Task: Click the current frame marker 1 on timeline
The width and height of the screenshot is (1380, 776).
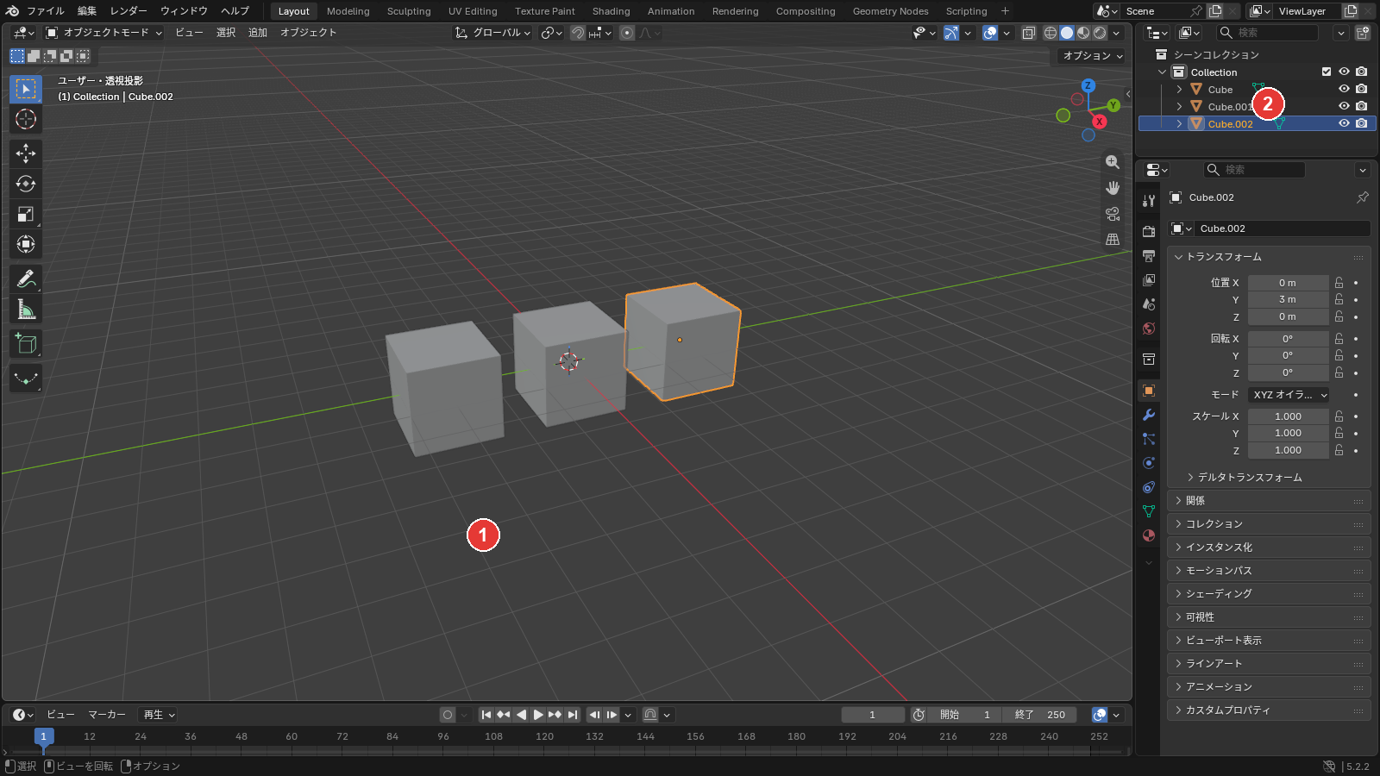Action: coord(44,736)
